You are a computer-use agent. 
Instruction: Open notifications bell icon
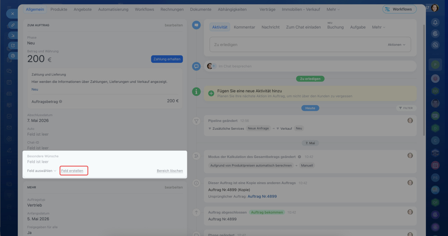tap(435, 22)
